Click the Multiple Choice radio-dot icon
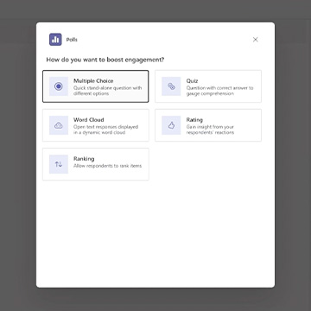Image resolution: width=311 pixels, height=311 pixels. 59,86
